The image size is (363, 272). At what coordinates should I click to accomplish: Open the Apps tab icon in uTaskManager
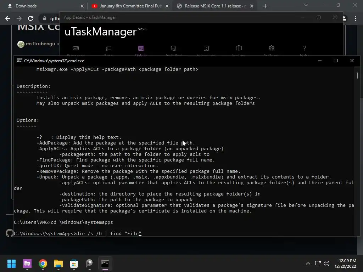[108, 48]
